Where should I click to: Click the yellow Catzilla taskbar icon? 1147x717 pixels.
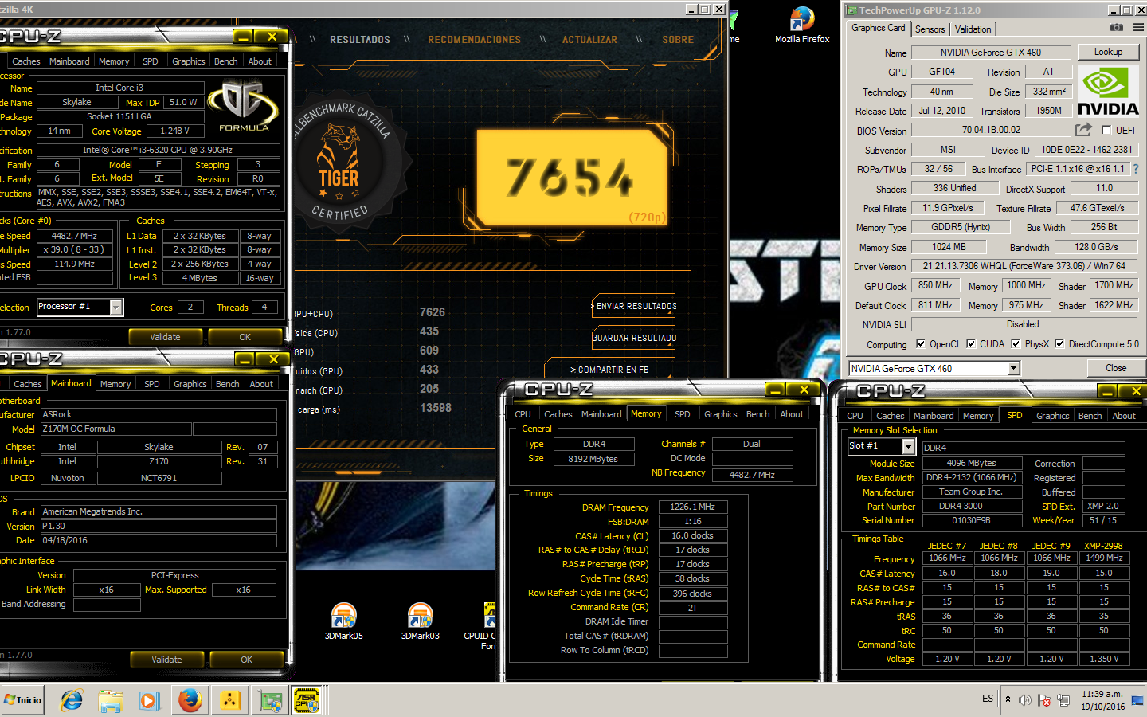point(229,700)
